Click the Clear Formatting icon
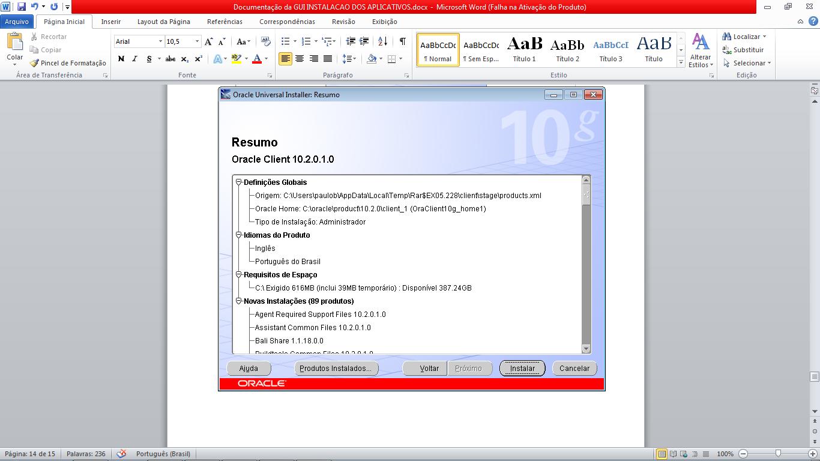This screenshot has height=461, width=820. [265, 41]
